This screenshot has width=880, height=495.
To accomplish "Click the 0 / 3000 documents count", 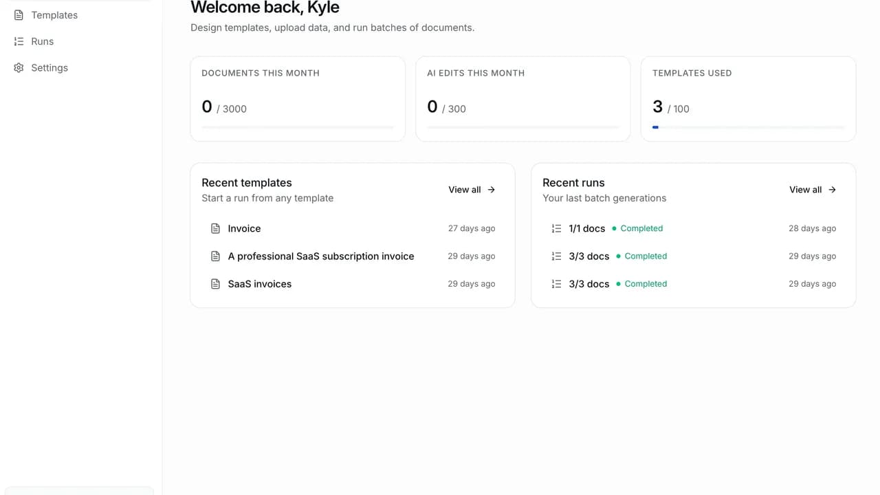I will [x=224, y=107].
